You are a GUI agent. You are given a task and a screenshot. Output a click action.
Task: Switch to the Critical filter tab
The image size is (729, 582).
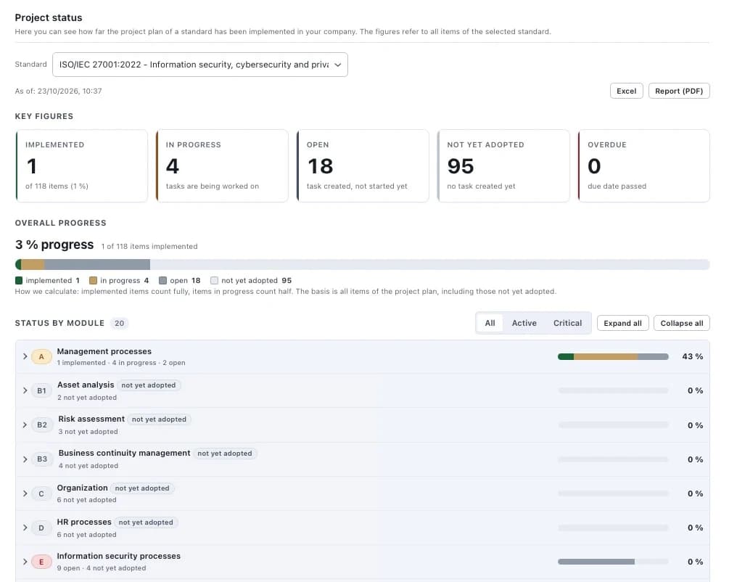pyautogui.click(x=567, y=323)
